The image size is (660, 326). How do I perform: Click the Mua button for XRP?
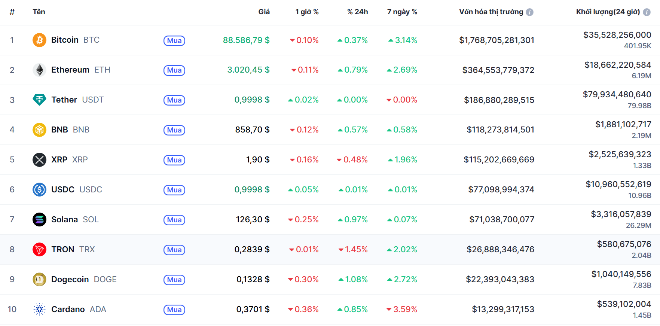pos(174,160)
